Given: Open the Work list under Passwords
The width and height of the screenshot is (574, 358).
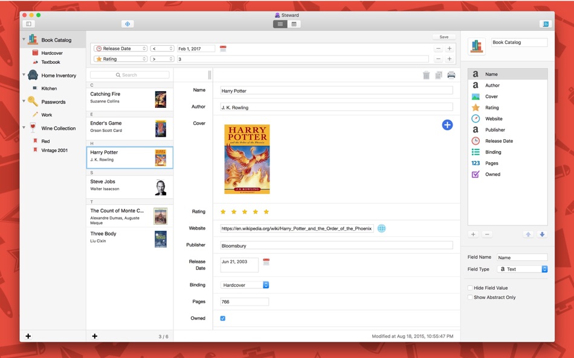Looking at the screenshot, I should coord(47,115).
